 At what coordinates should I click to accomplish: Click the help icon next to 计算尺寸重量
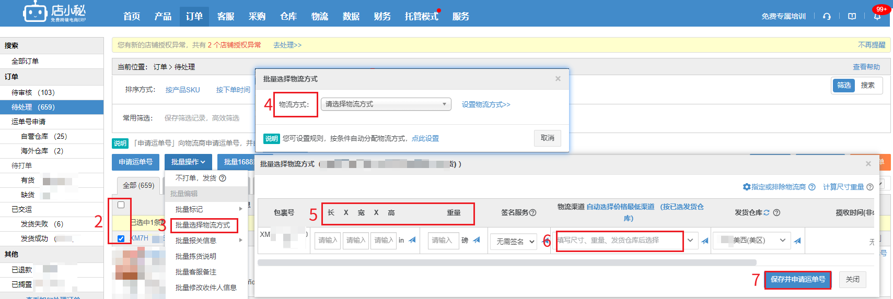click(870, 187)
